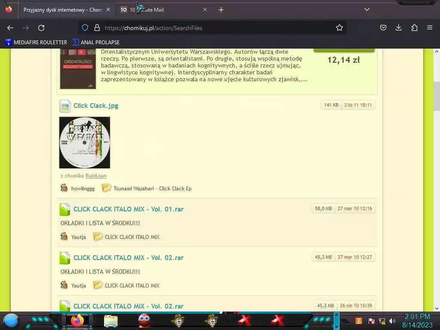Click the folder icon under 12:27 Vol. 02.rar
Viewport: 440px width, 330px height.
(x=98, y=285)
